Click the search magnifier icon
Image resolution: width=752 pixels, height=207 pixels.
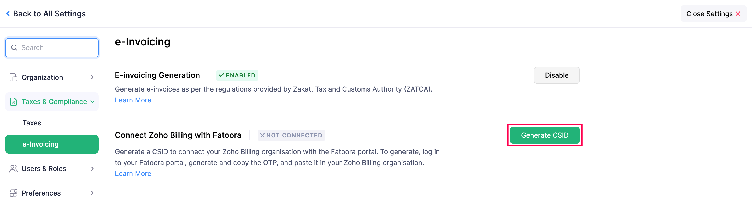14,47
